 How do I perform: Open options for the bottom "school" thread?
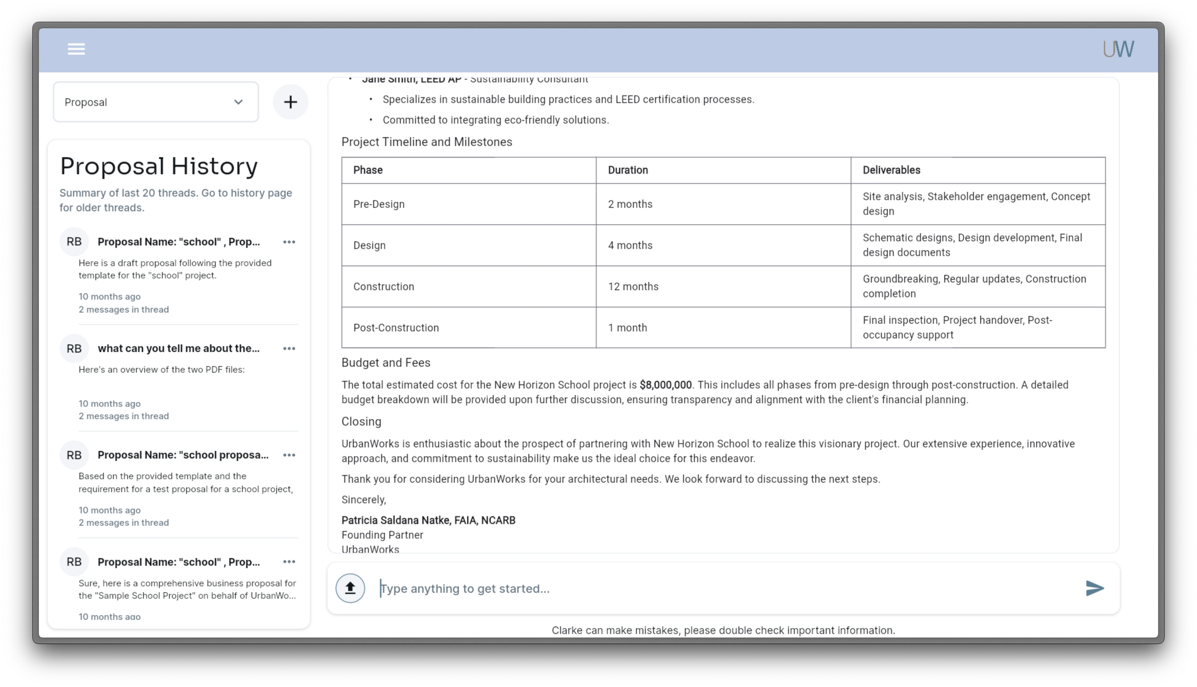click(289, 562)
